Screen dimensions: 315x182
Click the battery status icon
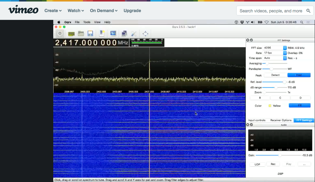[260, 22]
